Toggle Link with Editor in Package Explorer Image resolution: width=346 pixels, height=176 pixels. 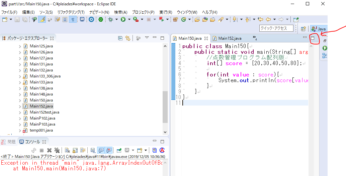pyautogui.click(x=128, y=38)
